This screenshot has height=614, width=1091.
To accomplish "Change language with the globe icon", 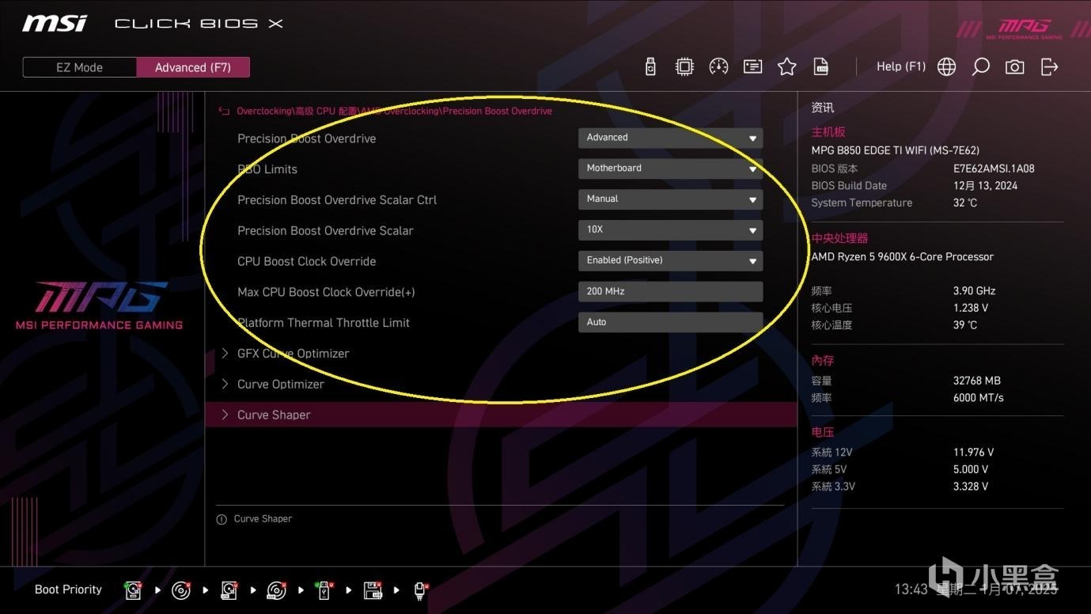I will pyautogui.click(x=946, y=67).
